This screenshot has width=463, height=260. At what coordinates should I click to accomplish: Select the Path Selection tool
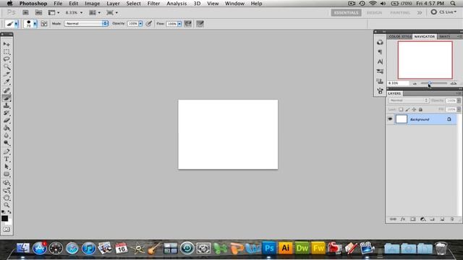click(7, 167)
